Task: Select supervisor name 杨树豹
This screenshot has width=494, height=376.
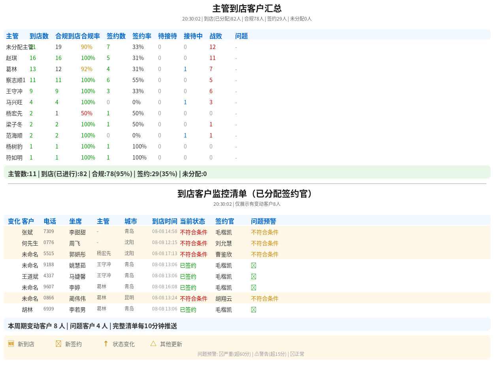Action: [x=14, y=147]
